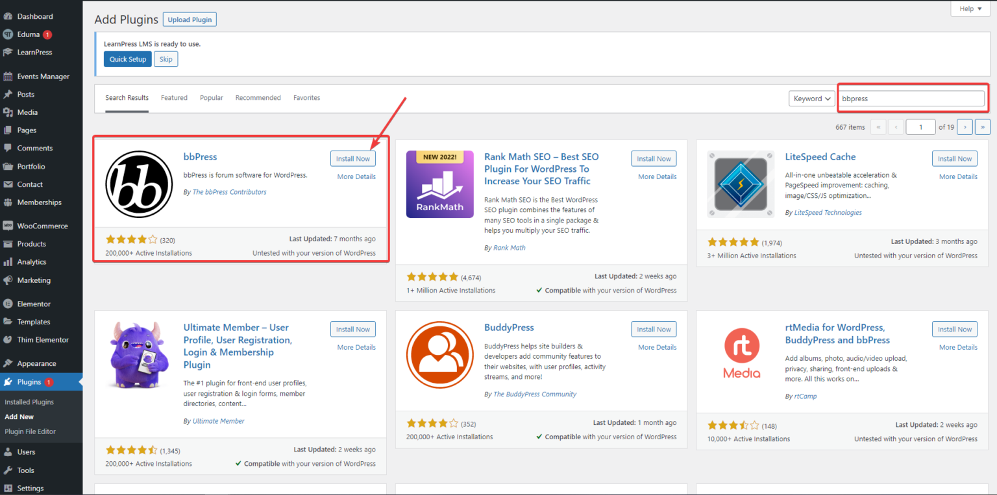Click the Plugins plug icon
Image resolution: width=997 pixels, height=495 pixels.
8,382
